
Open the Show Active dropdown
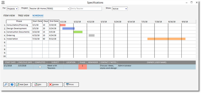coord(120,9)
